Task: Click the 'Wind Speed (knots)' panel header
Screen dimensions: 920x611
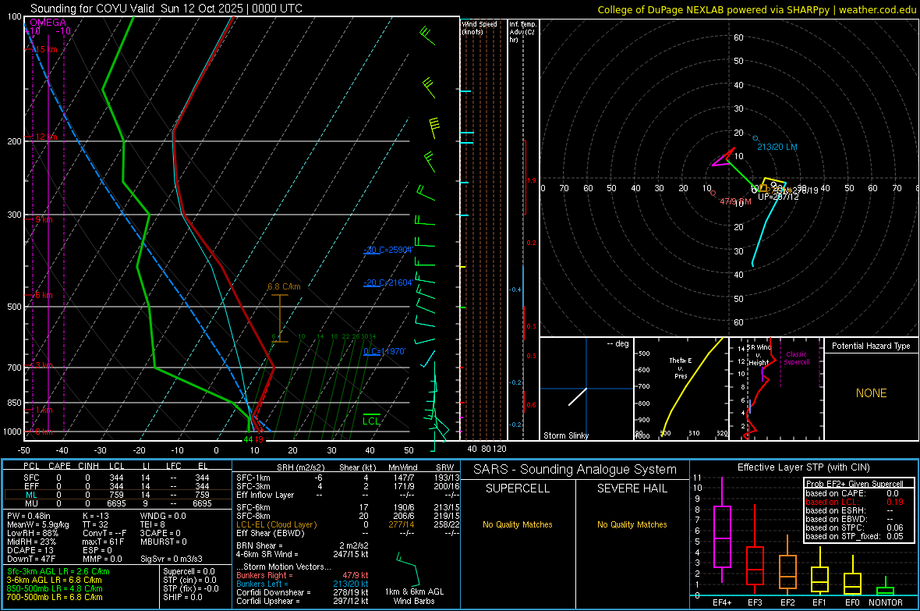Action: [479, 27]
